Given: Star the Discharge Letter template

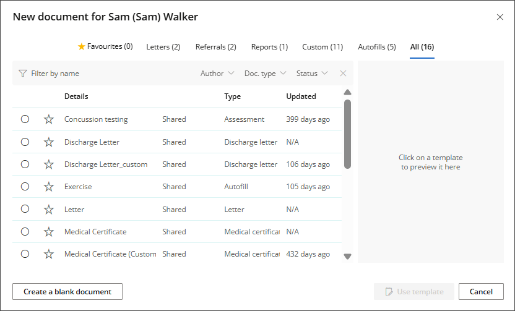Looking at the screenshot, I should point(49,142).
